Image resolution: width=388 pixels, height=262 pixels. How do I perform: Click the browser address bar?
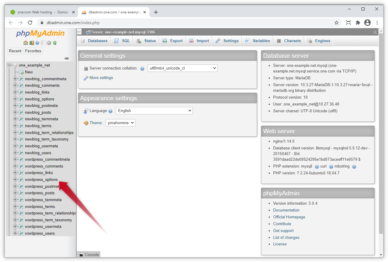tap(119, 22)
